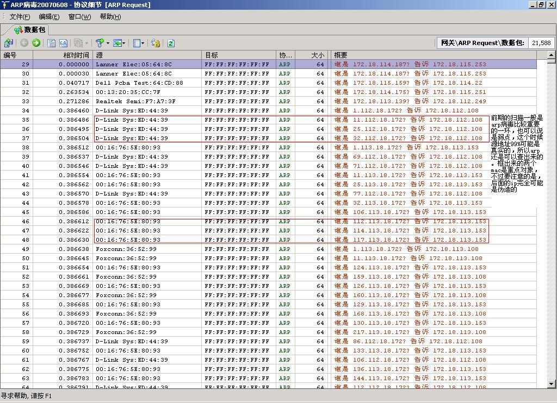The height and width of the screenshot is (403, 557).
Task: Click the green funnel filter icon
Action: coord(100,43)
